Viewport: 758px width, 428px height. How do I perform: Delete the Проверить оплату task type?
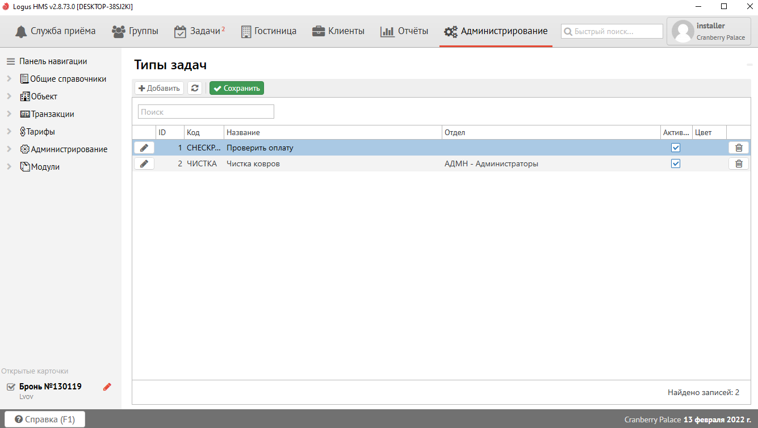pyautogui.click(x=739, y=148)
